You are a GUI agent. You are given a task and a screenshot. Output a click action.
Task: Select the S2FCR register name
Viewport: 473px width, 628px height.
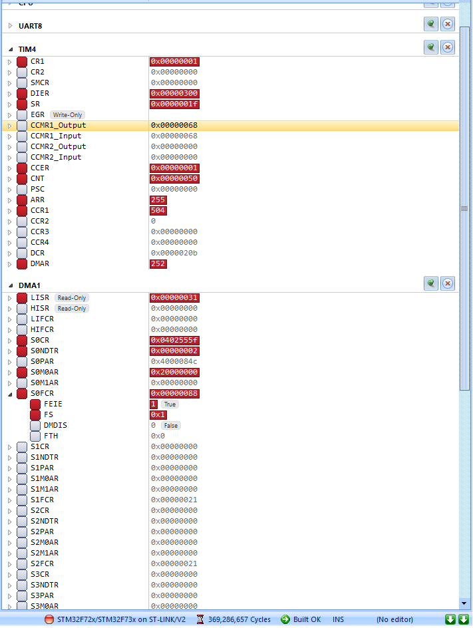pyautogui.click(x=42, y=564)
